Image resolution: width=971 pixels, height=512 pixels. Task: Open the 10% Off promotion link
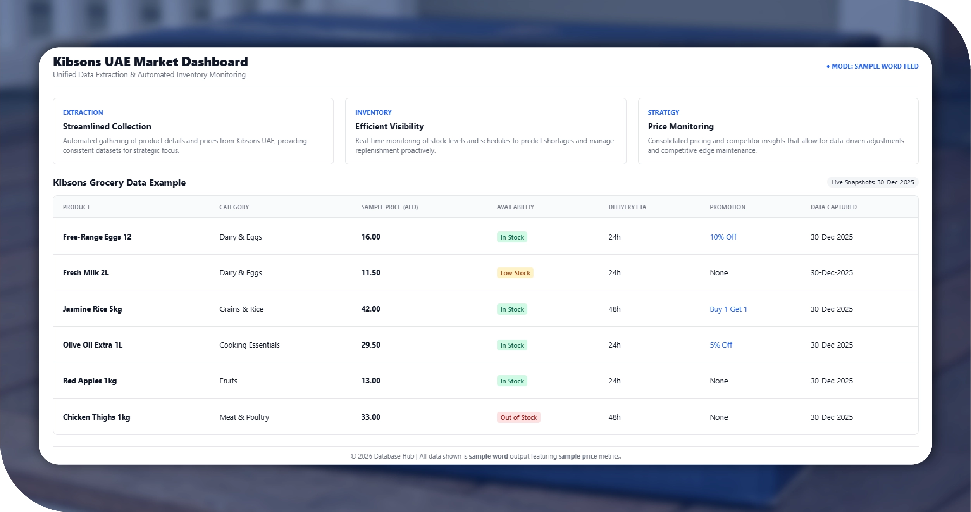coord(723,237)
